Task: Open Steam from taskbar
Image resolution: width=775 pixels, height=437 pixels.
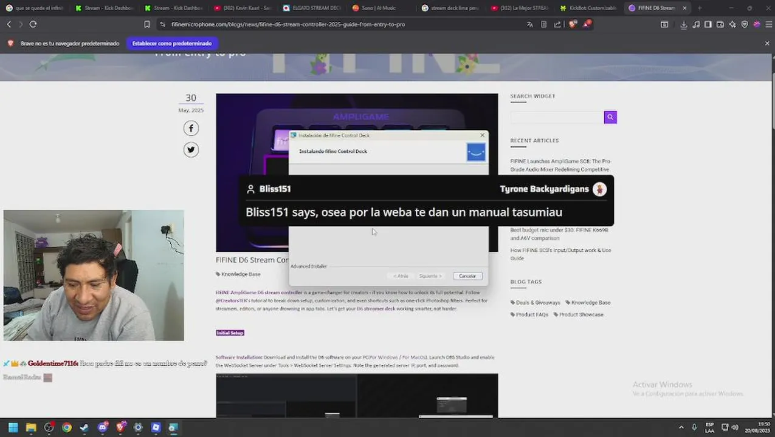Action: (84, 427)
